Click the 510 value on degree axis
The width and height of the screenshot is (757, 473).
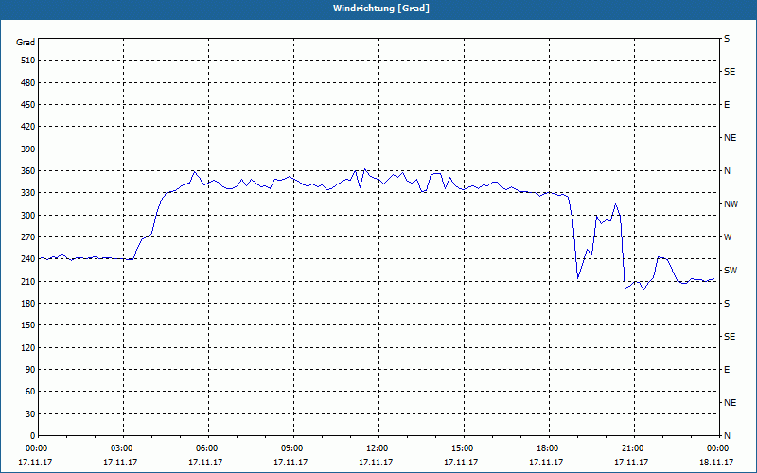[x=27, y=61]
